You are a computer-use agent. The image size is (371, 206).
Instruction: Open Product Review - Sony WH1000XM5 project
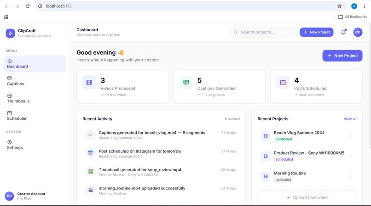click(307, 156)
